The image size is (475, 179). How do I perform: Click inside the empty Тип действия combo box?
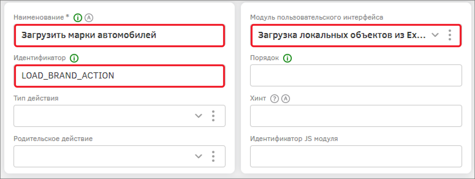tap(101, 116)
